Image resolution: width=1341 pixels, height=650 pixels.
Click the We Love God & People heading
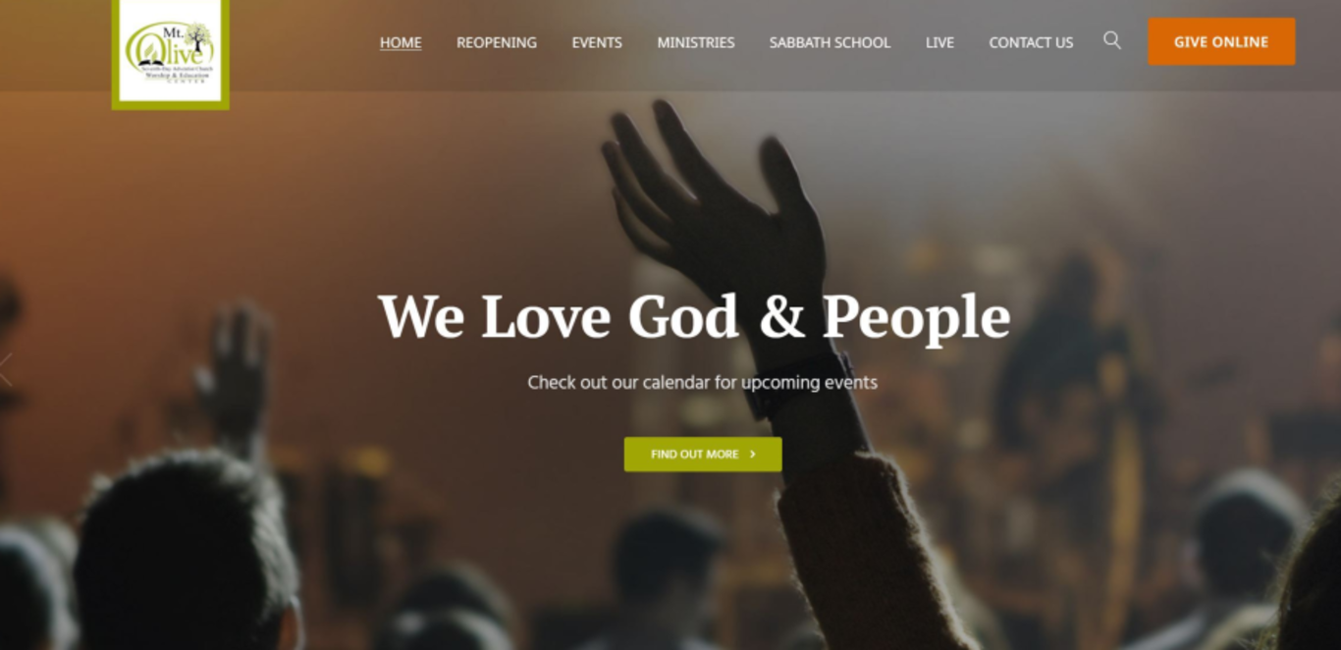click(x=694, y=317)
